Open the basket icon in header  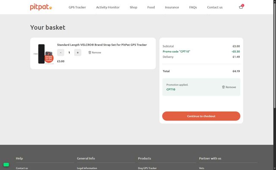(241, 7)
